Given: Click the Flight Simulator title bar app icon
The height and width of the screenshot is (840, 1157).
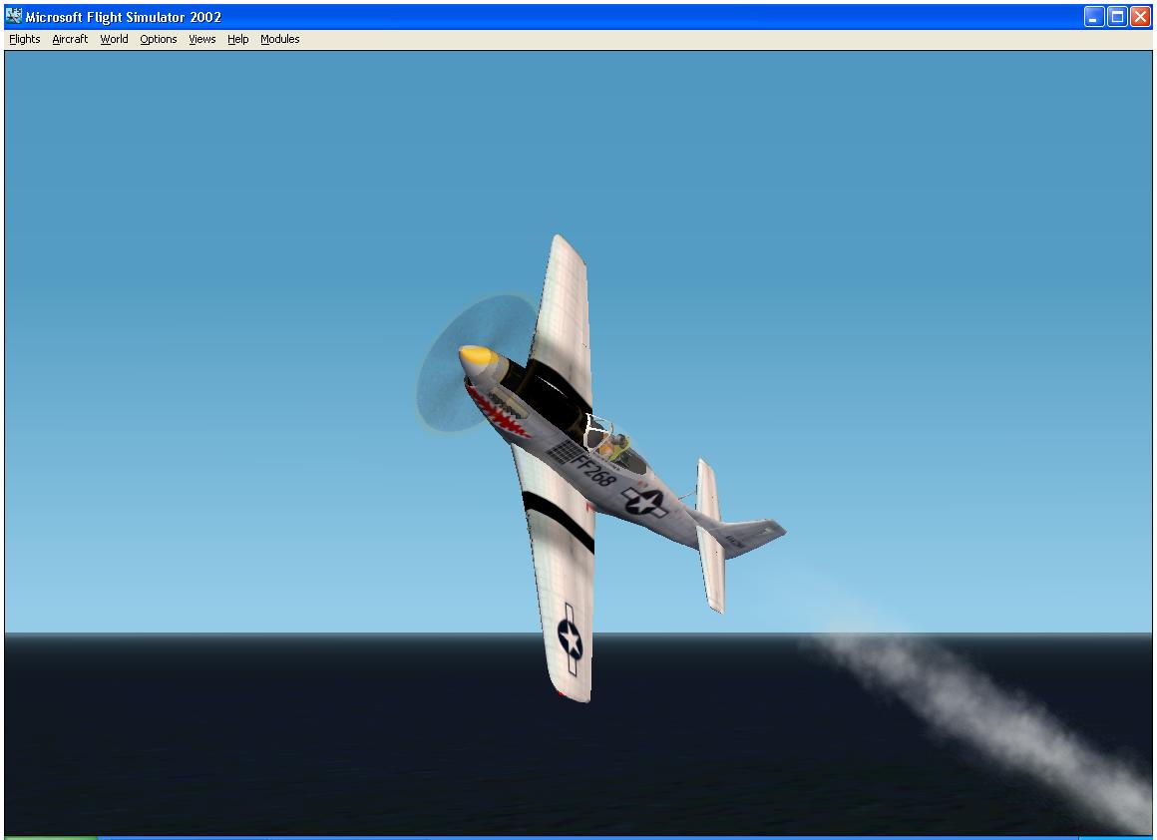Looking at the screenshot, I should pyautogui.click(x=14, y=16).
